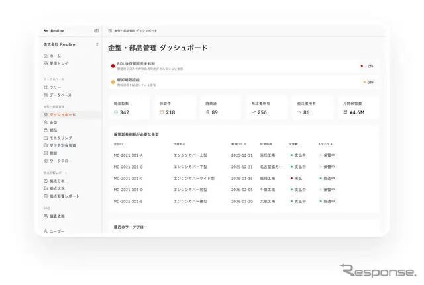The height and width of the screenshot is (285, 424).
Task: Click the 月間保管費 coin icon
Action: pyautogui.click(x=345, y=112)
